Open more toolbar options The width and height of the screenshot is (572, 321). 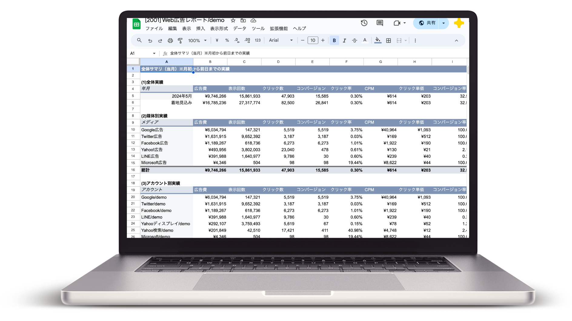415,40
